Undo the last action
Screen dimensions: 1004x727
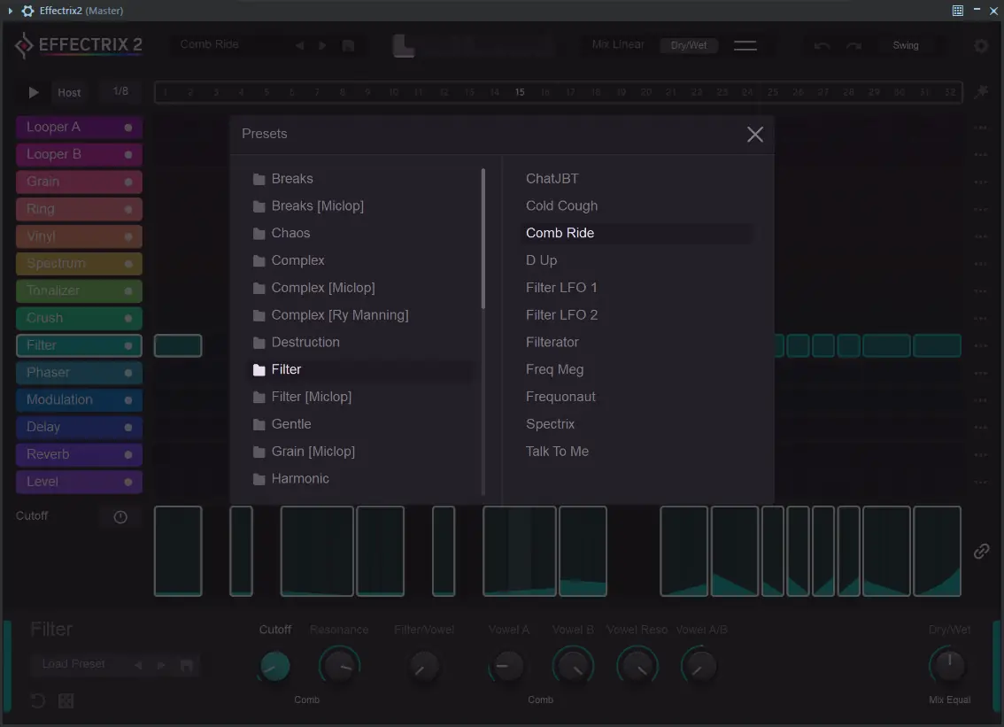tap(823, 45)
